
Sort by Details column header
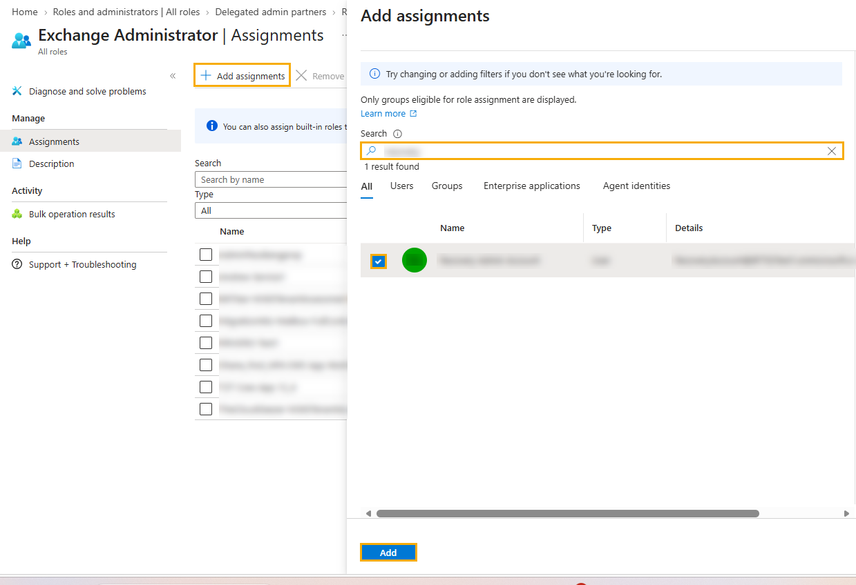click(689, 228)
